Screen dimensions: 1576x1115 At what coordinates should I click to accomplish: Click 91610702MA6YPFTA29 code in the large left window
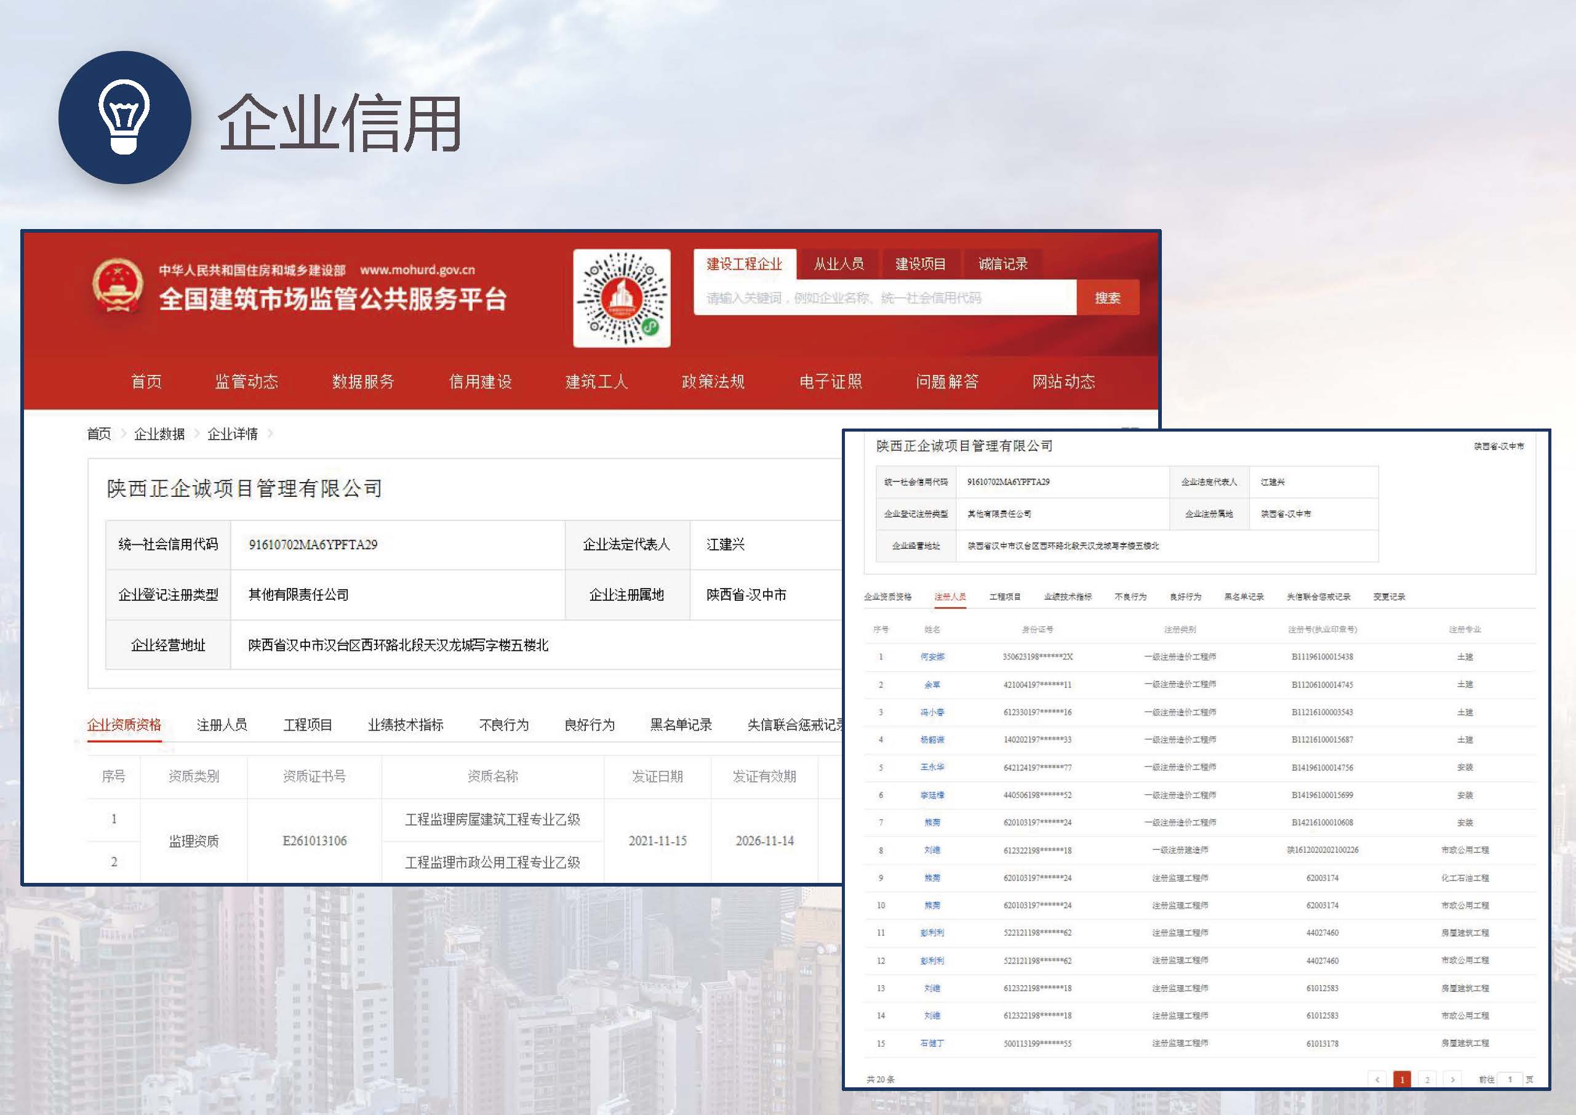coord(313,544)
